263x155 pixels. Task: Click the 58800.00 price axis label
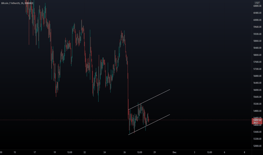257,41
